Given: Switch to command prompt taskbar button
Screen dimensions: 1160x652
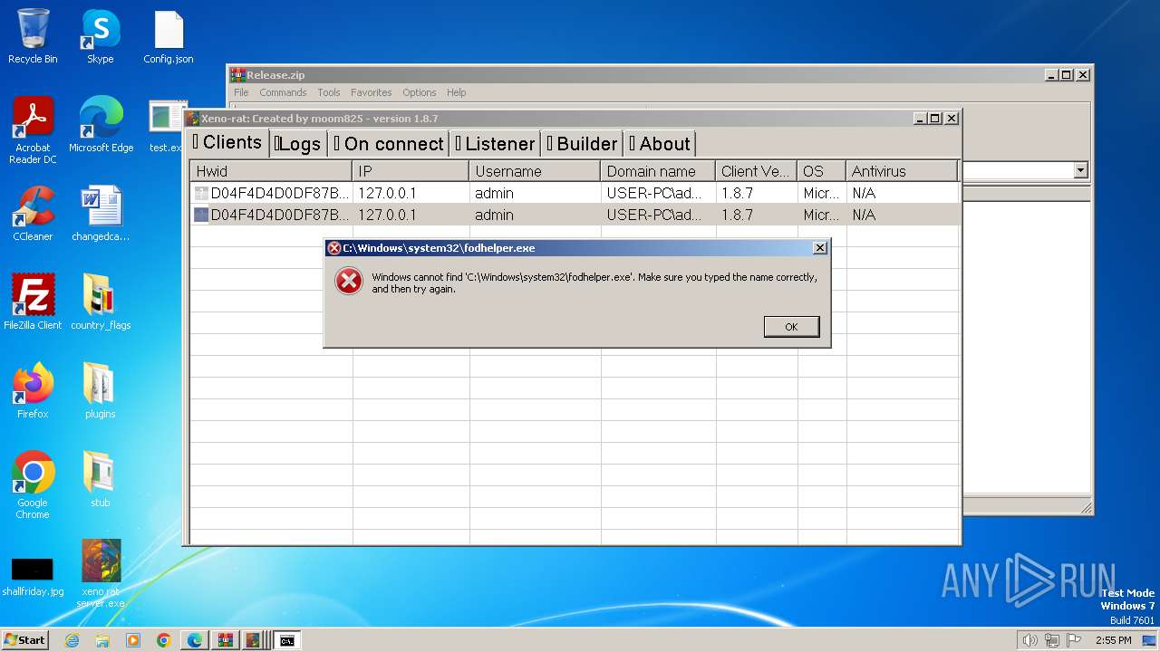Looking at the screenshot, I should point(287,640).
